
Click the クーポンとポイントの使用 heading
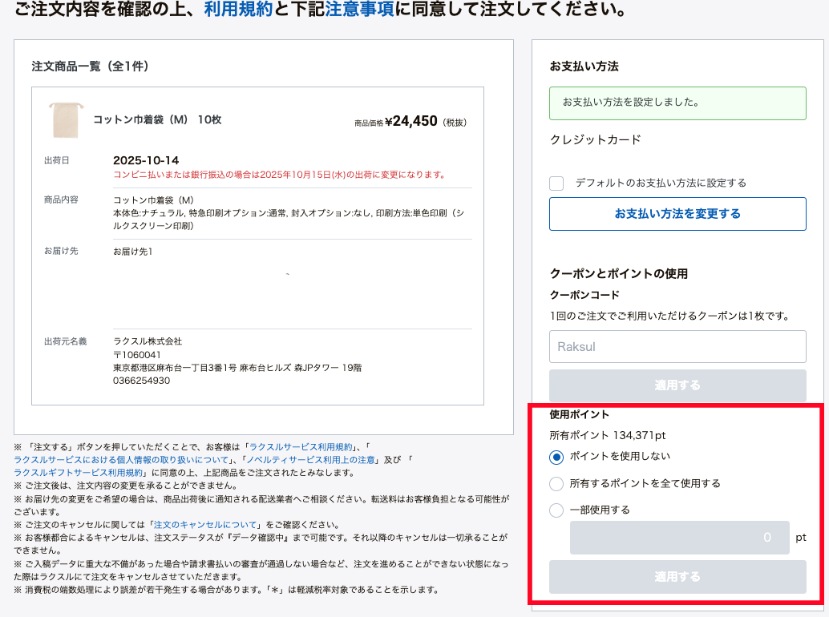619,273
